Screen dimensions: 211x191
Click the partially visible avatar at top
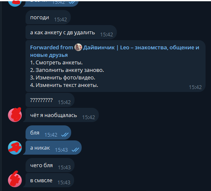pyautogui.click(x=15, y=3)
